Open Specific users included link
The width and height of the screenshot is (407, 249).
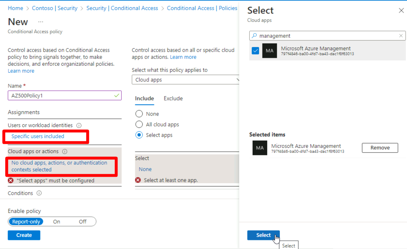click(x=38, y=136)
